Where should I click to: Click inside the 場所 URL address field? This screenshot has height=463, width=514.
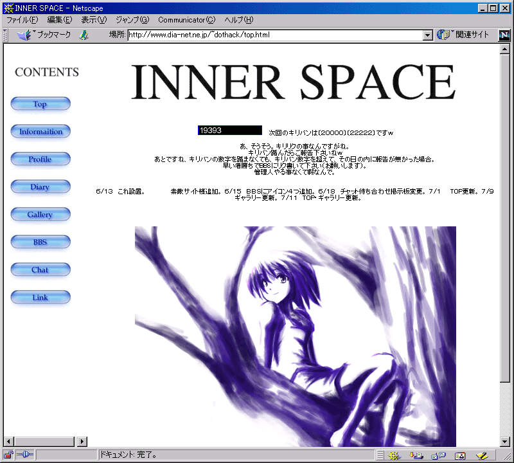tap(276, 35)
